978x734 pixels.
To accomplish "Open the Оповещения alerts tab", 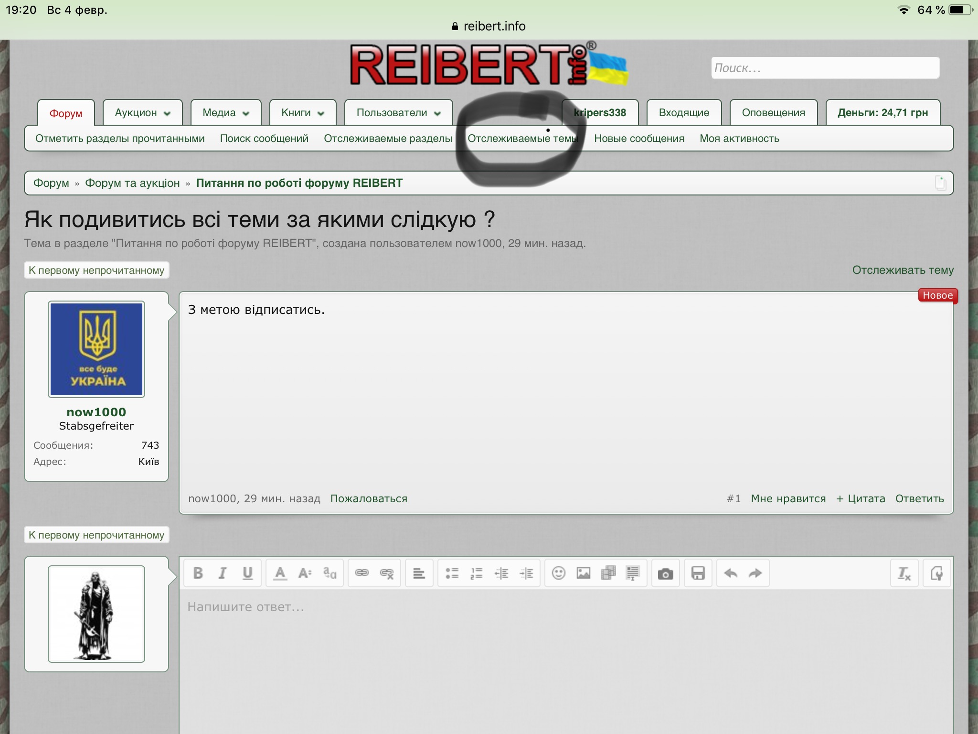I will (774, 113).
